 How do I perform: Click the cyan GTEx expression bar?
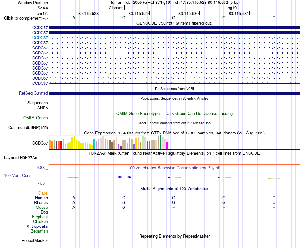(94, 144)
